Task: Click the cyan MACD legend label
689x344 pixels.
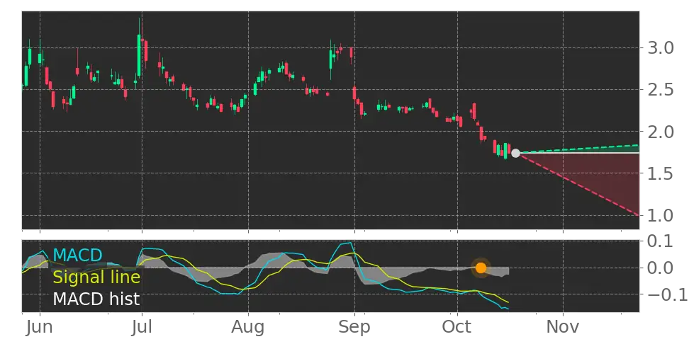Action: click(77, 255)
